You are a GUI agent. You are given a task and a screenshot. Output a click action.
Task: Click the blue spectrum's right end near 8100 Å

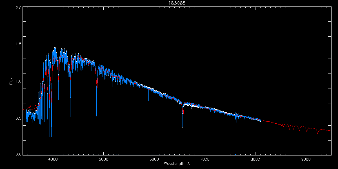(x=261, y=121)
